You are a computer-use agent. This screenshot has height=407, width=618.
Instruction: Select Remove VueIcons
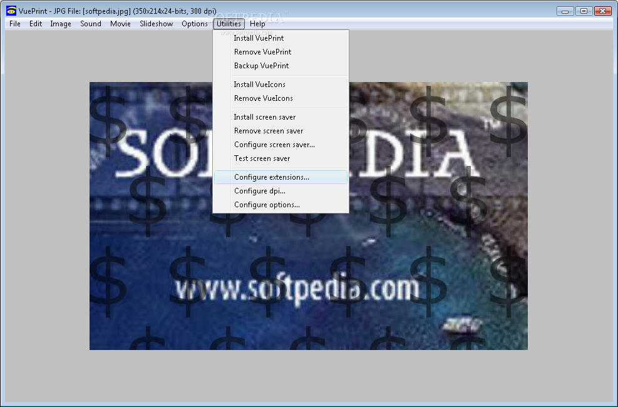(281, 98)
